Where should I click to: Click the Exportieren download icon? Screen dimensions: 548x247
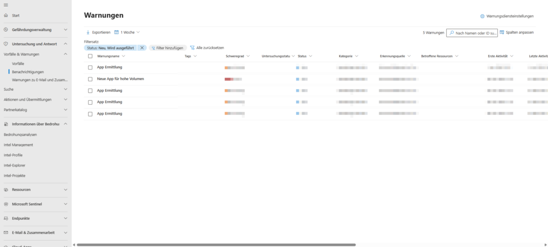coord(88,33)
